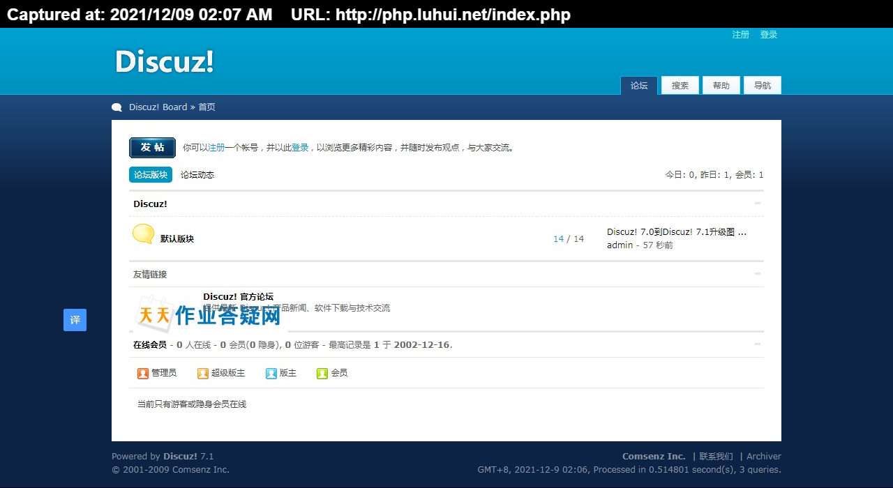Click the 首页 breadcrumb text

point(207,107)
